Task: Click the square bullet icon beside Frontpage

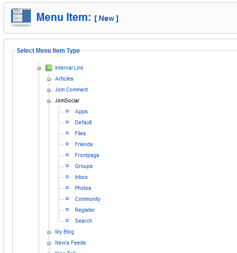Action: [x=67, y=155]
